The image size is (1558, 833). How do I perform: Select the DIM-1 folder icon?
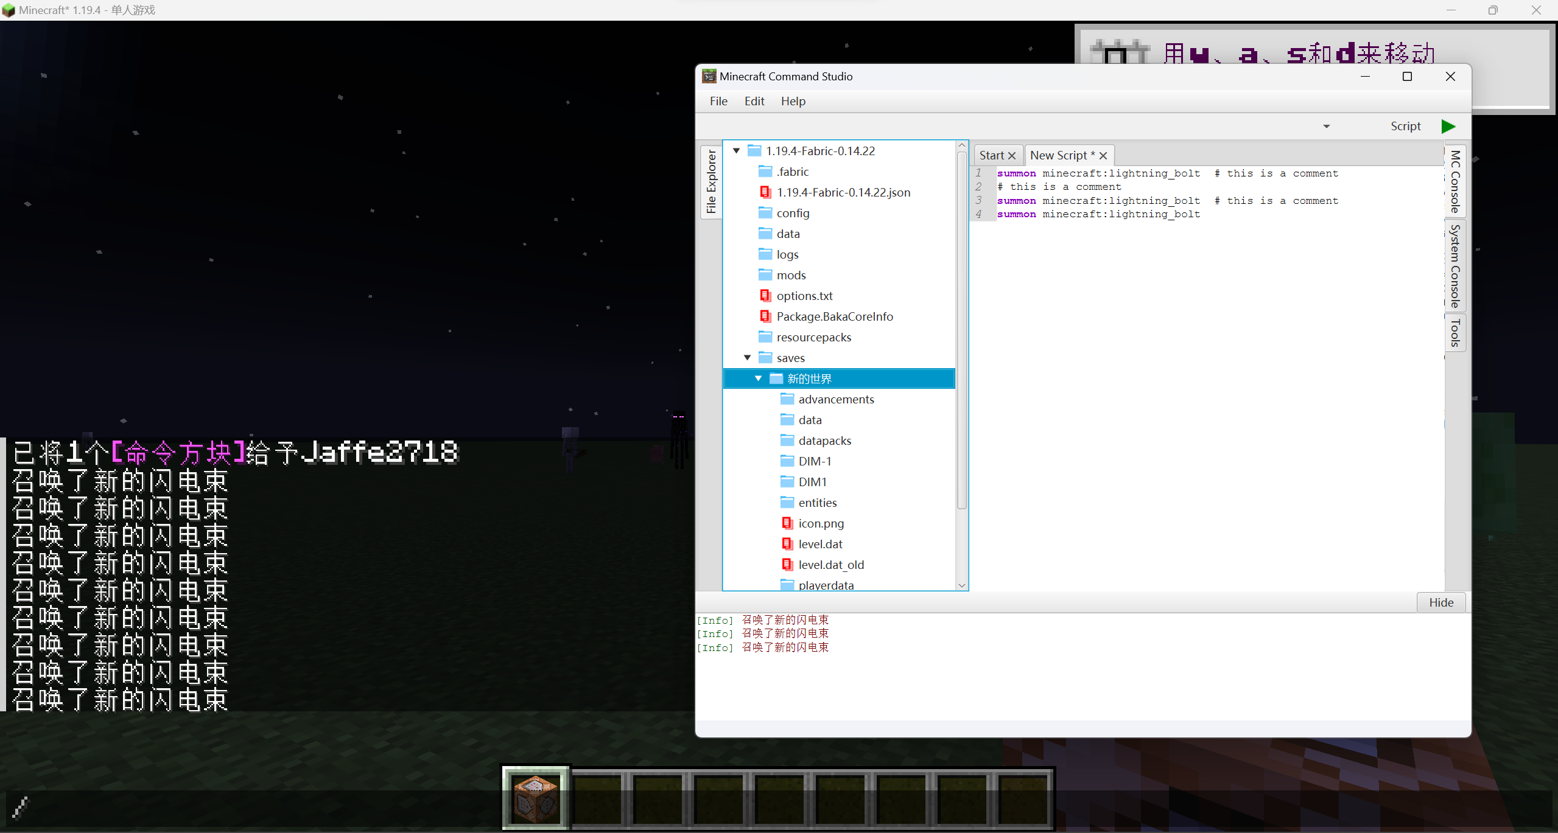(787, 461)
